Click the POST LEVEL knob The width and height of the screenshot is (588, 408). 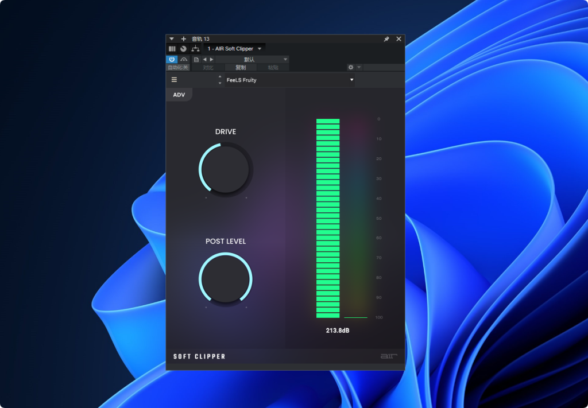pos(226,279)
